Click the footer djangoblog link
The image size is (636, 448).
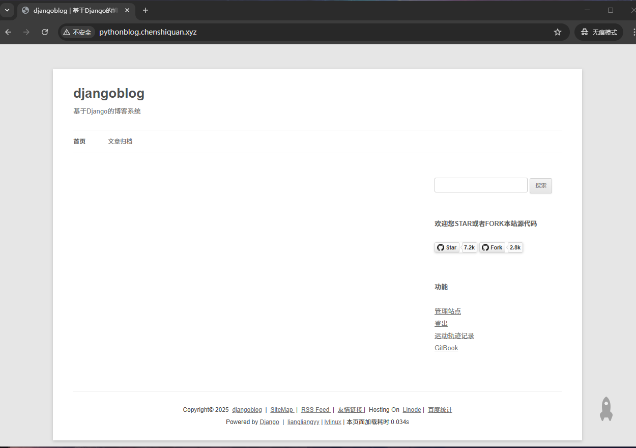tap(247, 410)
